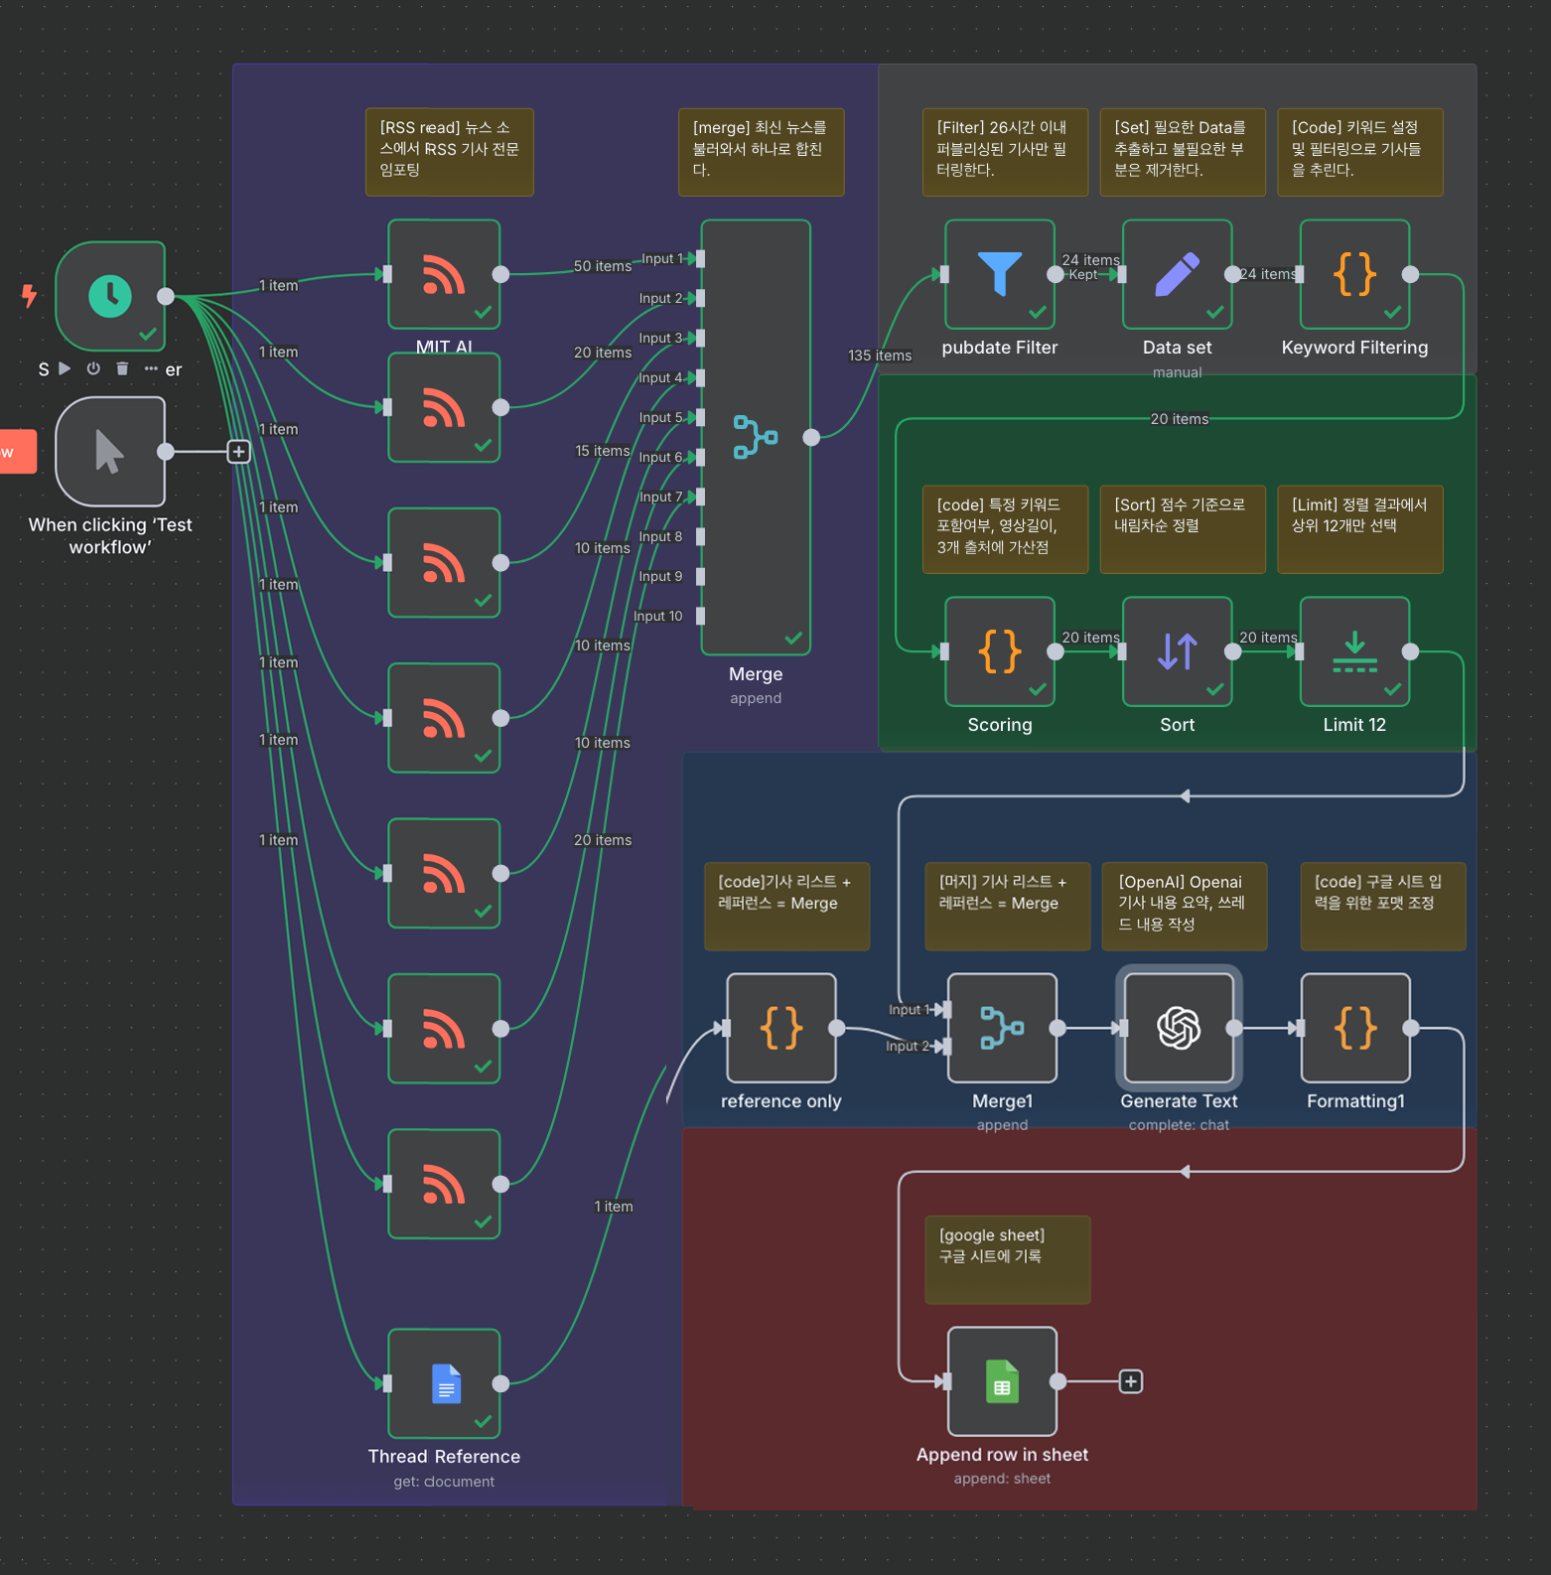Select the 'When clicking Test workflow' cursor node
This screenshot has width=1551, height=1575.
[110, 452]
